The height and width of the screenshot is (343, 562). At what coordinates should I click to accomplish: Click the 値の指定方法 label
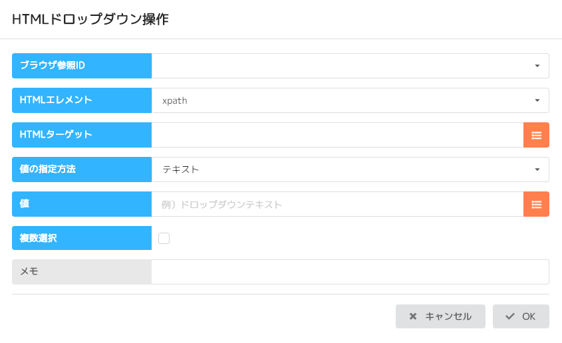coord(47,169)
